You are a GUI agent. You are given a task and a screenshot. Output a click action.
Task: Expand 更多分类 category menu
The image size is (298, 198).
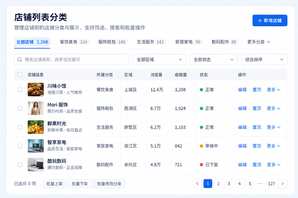tap(258, 42)
